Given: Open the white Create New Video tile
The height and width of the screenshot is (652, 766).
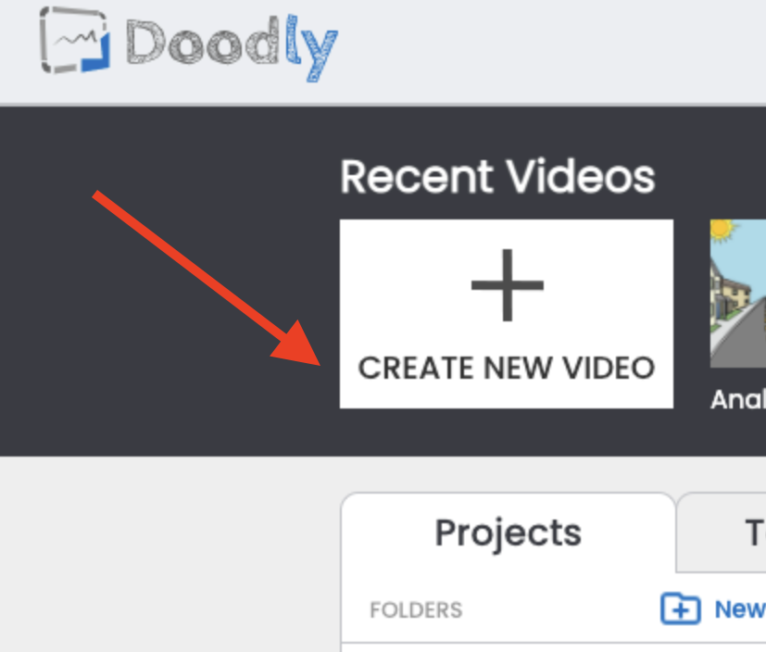Looking at the screenshot, I should tap(507, 314).
